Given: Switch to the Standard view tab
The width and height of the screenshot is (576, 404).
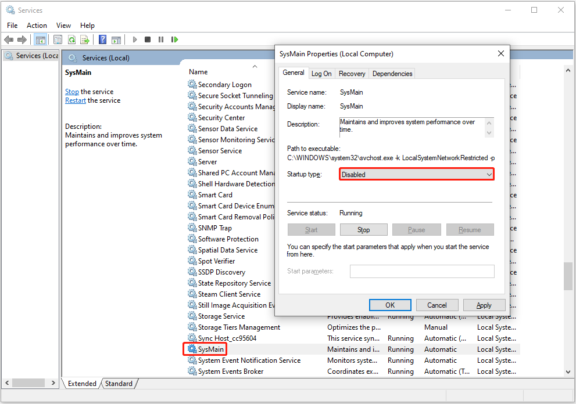Looking at the screenshot, I should 119,384.
